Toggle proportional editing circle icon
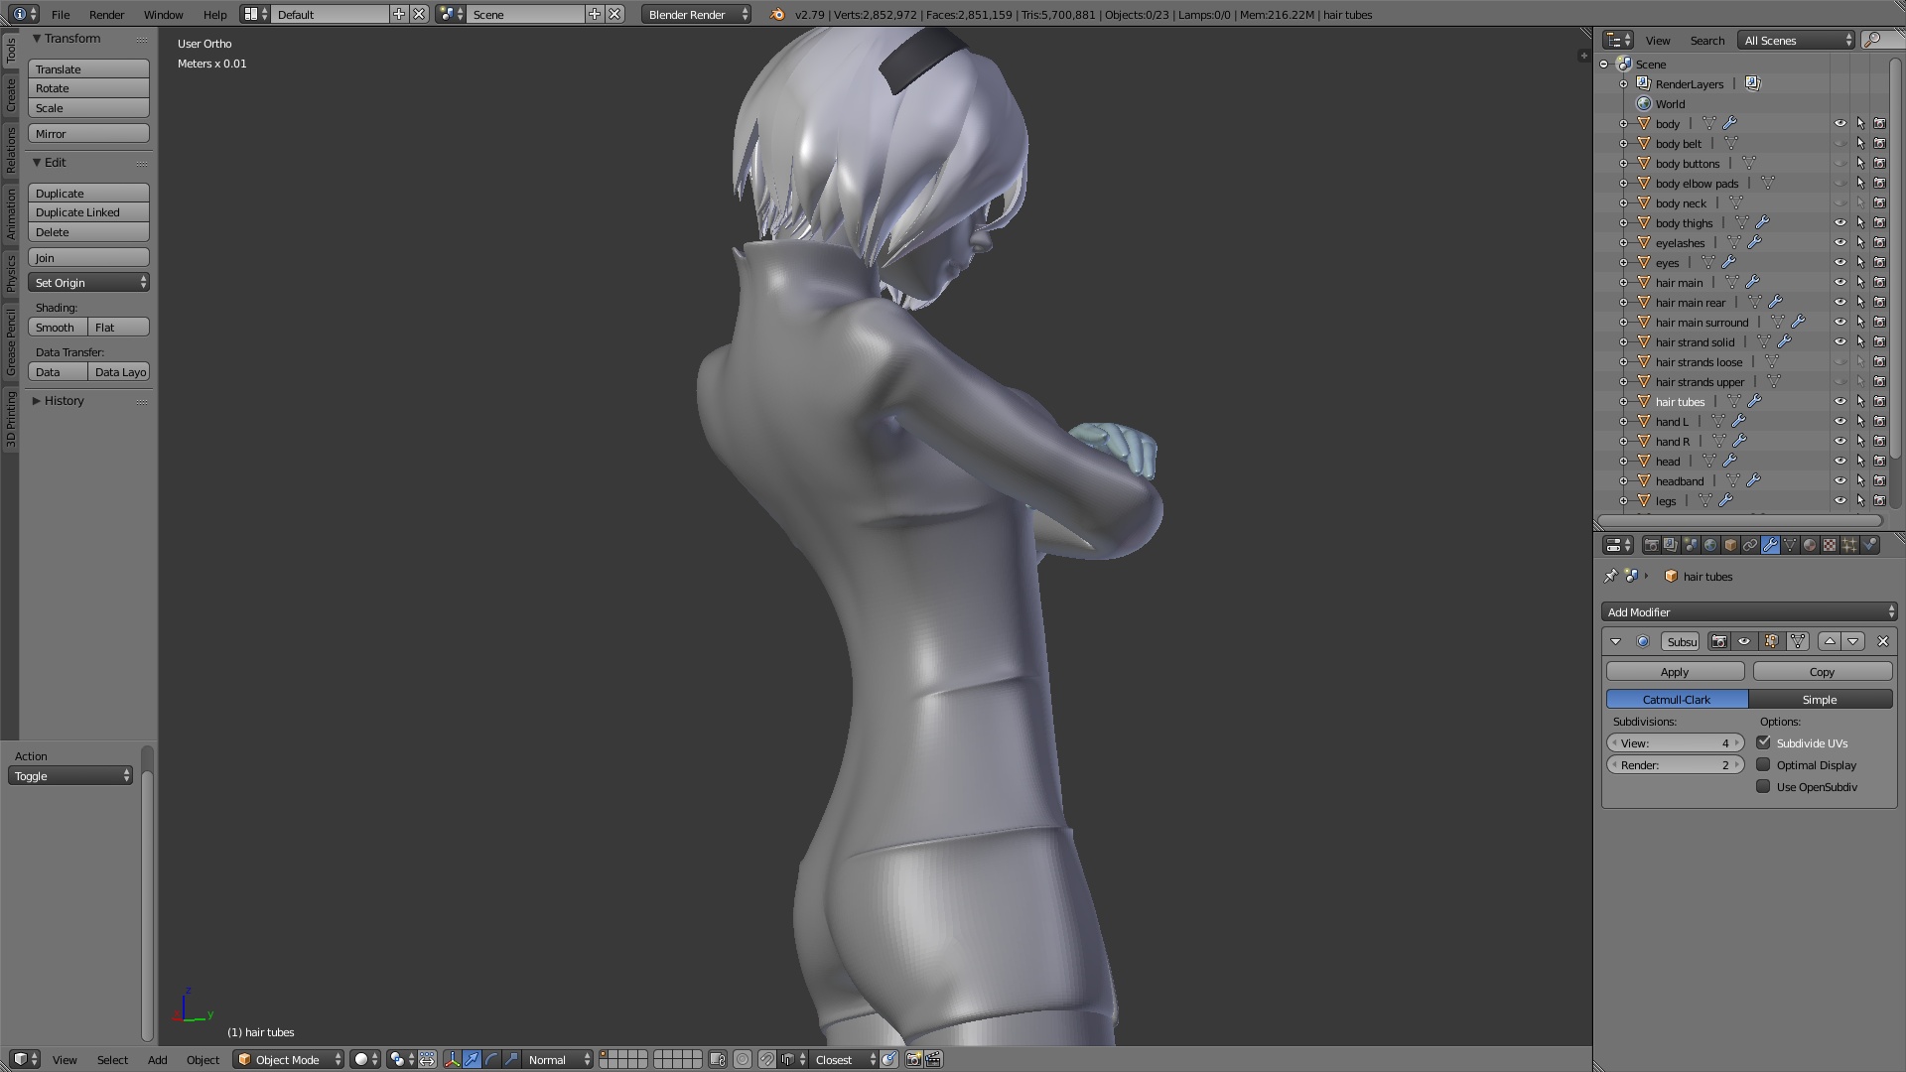Viewport: 1906px width, 1072px height. coord(743,1059)
